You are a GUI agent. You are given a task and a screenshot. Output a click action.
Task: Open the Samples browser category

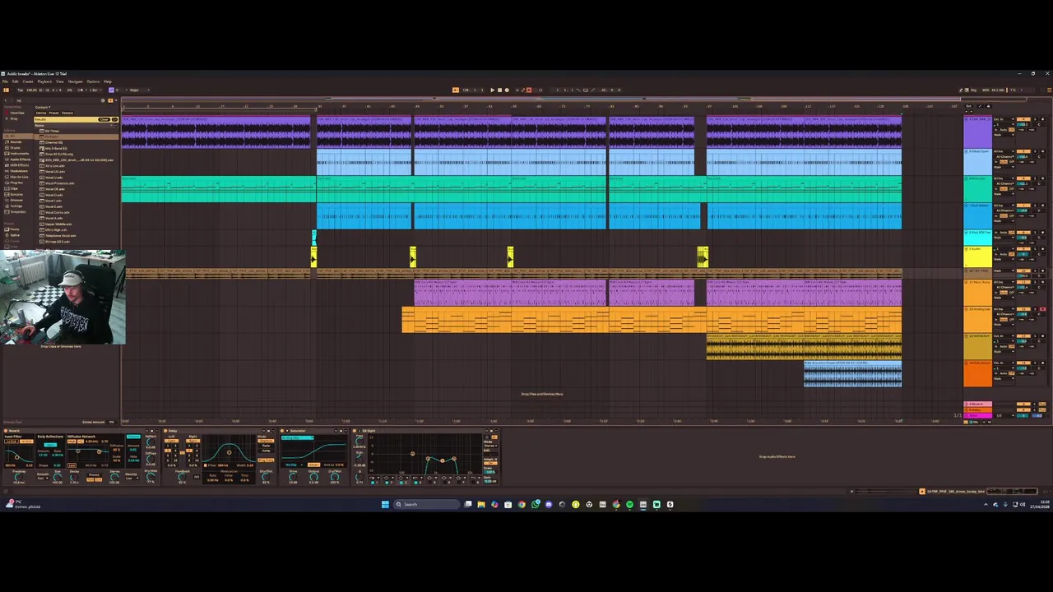click(15, 194)
